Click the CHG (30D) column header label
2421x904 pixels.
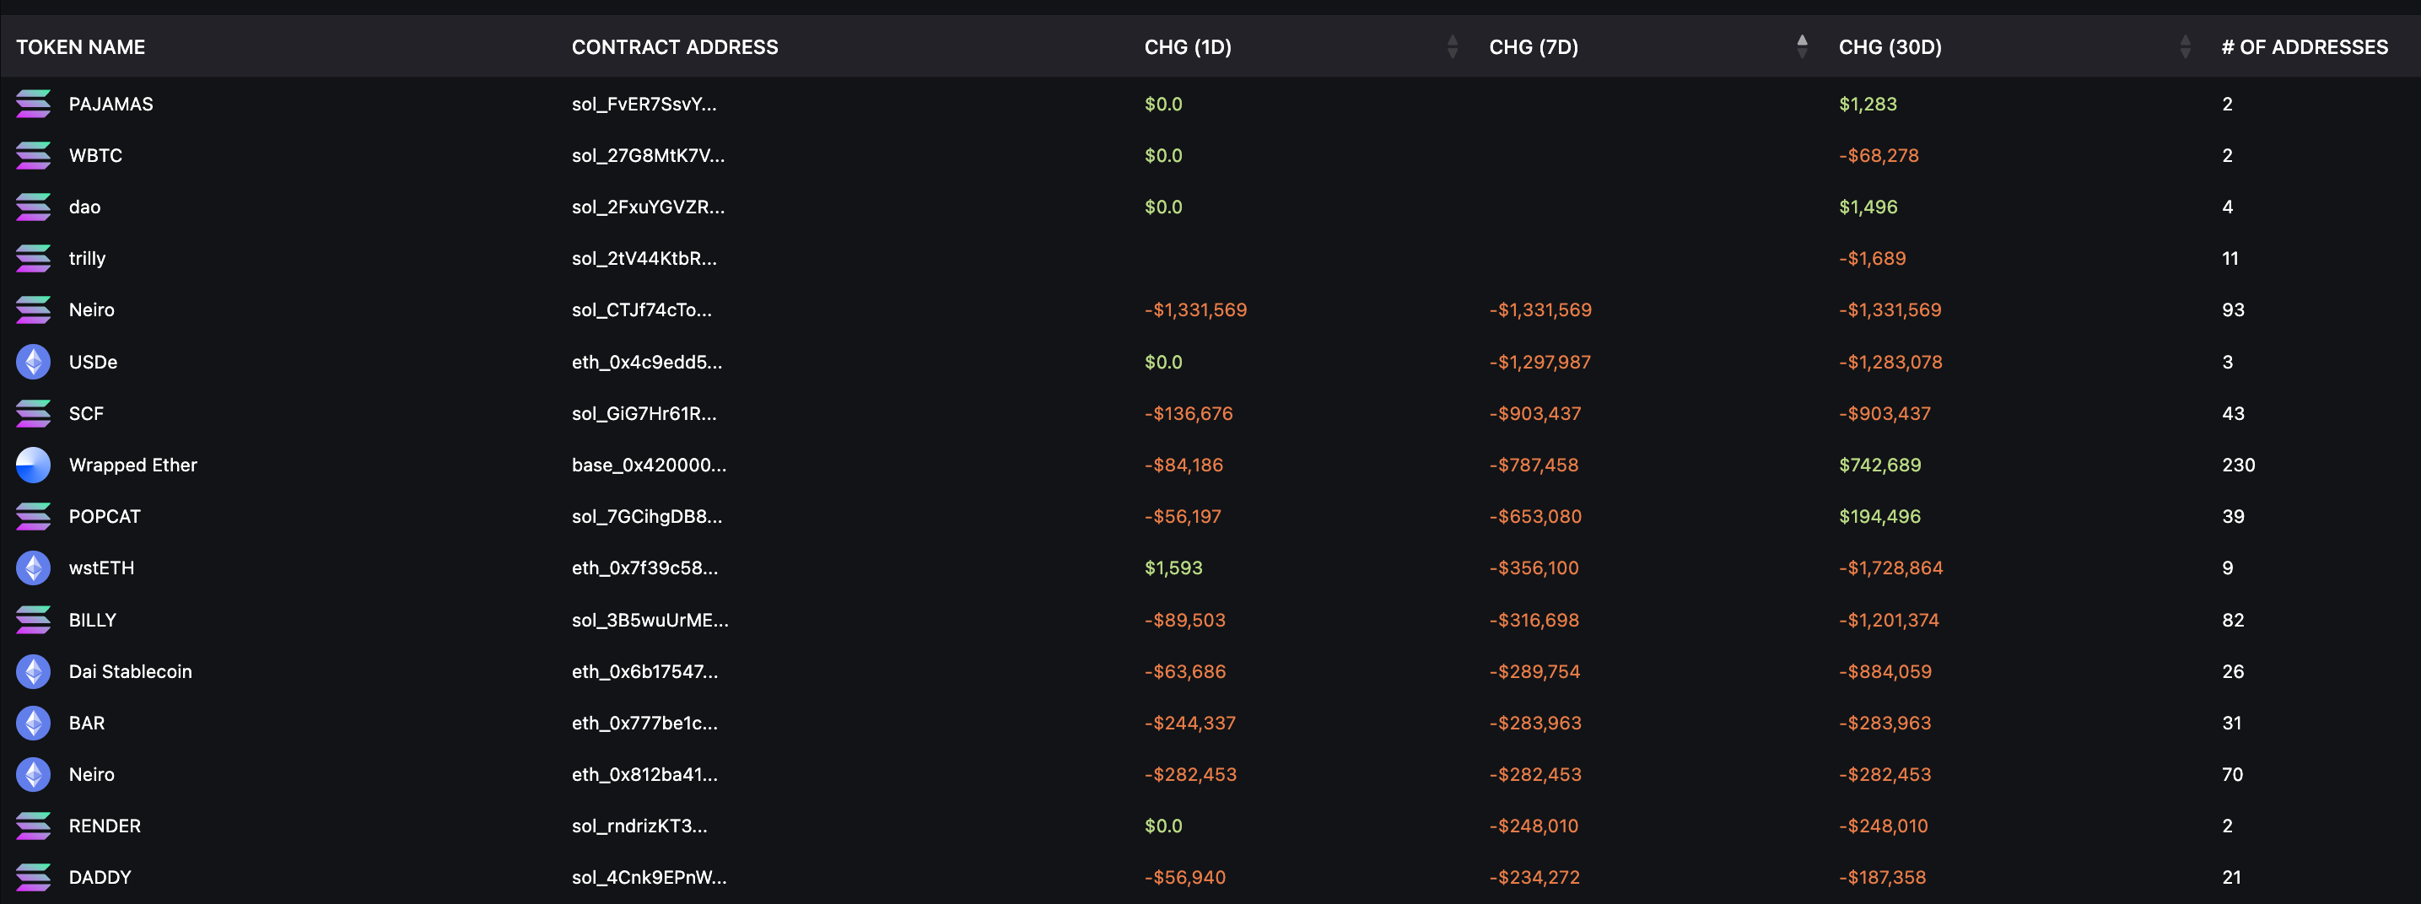[1890, 47]
